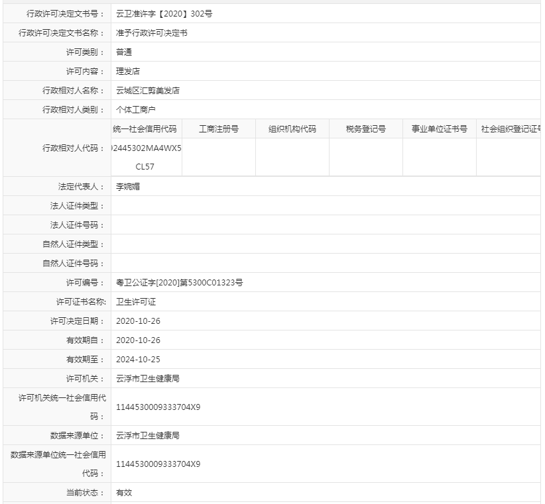
Task: Select the expiry date 2024-10-25
Action: coord(138,360)
